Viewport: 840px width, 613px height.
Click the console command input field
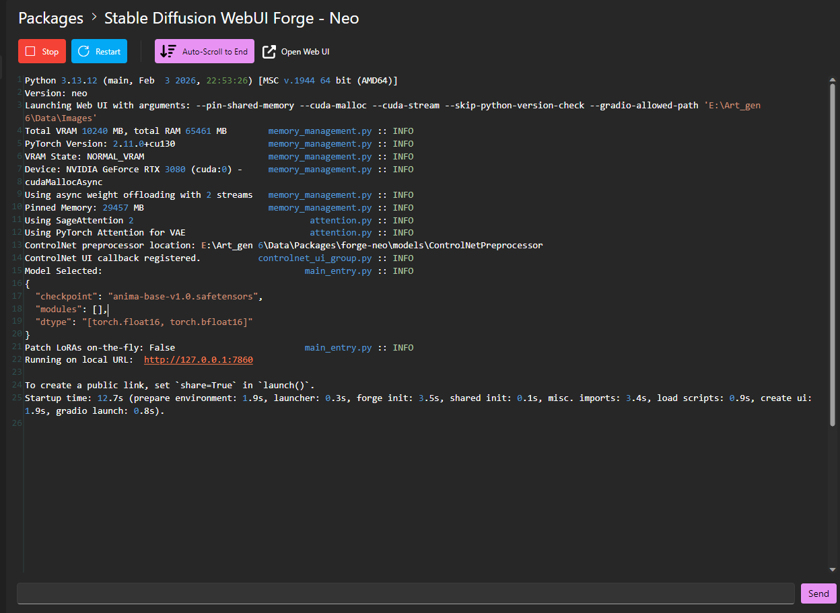[406, 593]
